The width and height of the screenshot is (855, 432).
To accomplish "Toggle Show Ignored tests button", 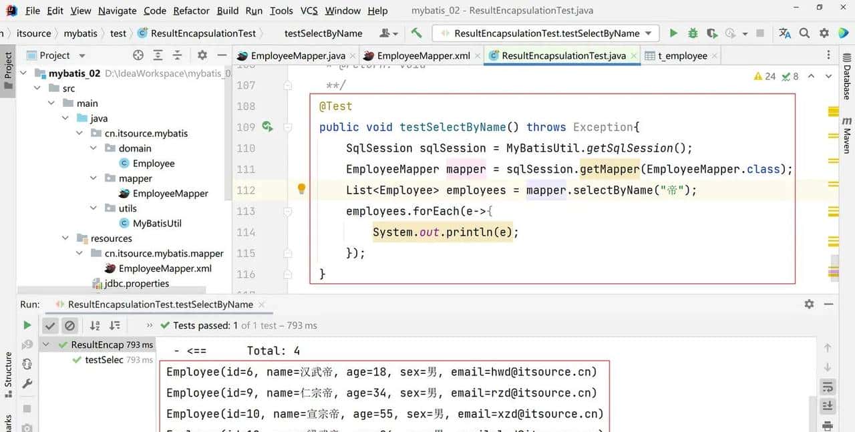I will 69,326.
